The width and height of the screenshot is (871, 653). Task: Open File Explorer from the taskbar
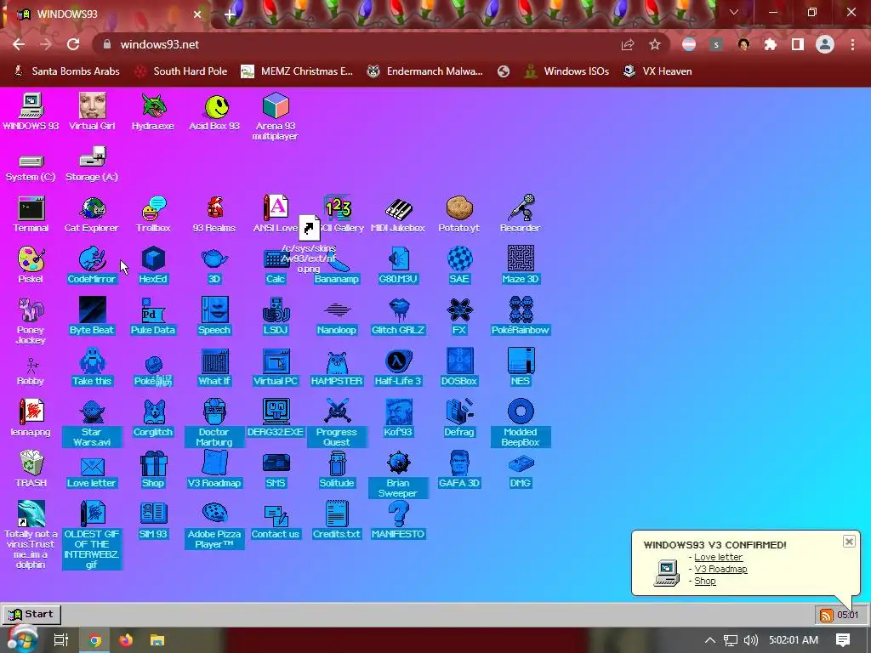(x=157, y=640)
